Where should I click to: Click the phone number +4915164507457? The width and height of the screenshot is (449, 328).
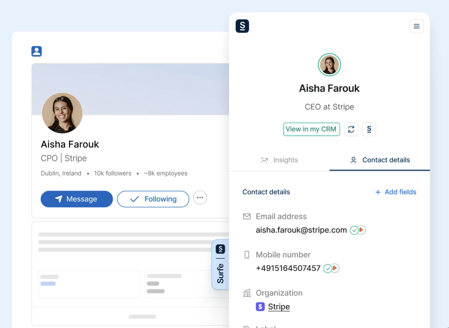(x=288, y=268)
